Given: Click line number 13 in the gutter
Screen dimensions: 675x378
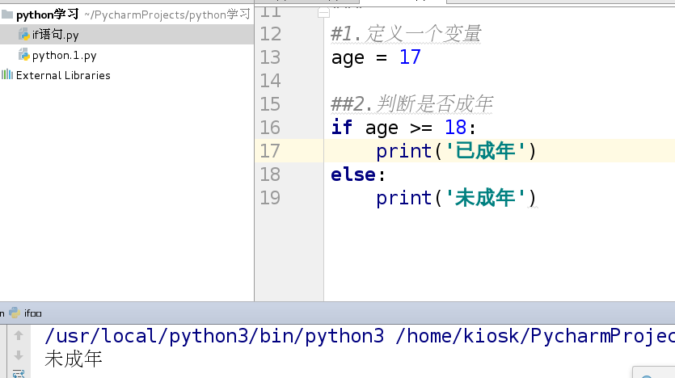Looking at the screenshot, I should point(270,57).
